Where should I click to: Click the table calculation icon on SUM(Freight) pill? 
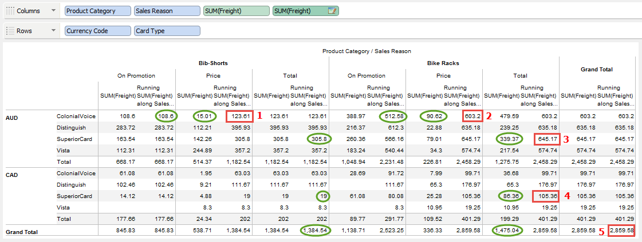331,11
